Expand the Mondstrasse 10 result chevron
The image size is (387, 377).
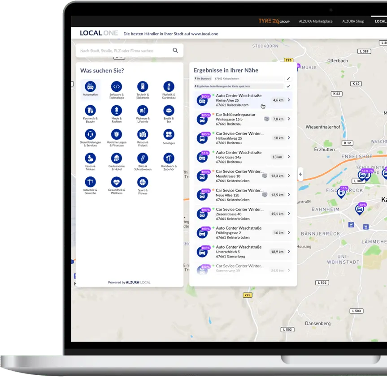pyautogui.click(x=289, y=176)
